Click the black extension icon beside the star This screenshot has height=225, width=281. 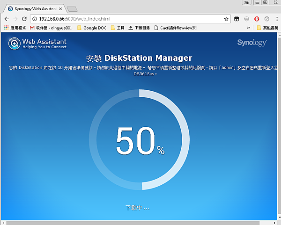(237, 19)
